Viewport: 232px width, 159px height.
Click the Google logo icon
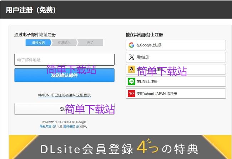tap(131, 45)
